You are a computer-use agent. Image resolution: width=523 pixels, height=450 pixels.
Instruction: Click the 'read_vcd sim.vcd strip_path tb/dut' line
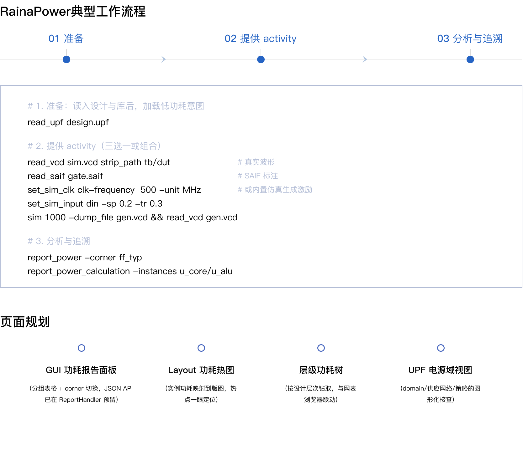(99, 162)
